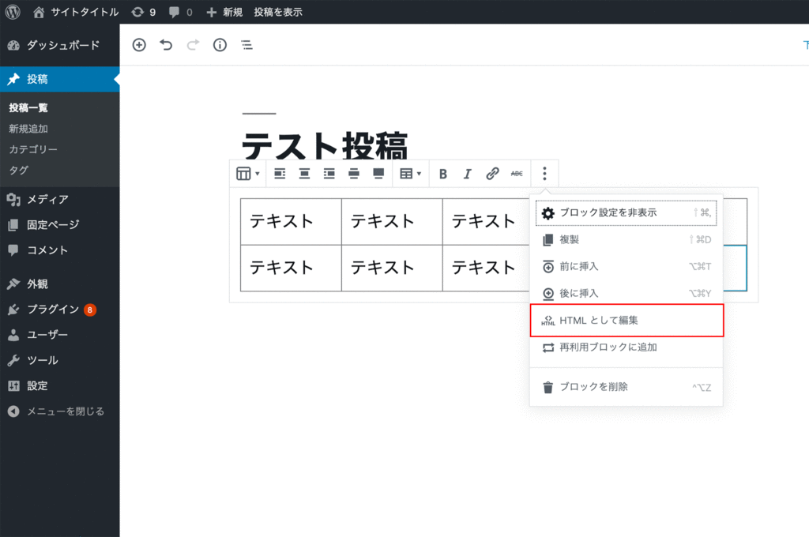The width and height of the screenshot is (809, 537).
Task: Open ツール in sidebar
Action: [60, 360]
